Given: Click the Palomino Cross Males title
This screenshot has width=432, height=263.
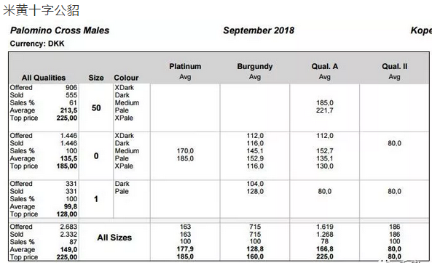Looking at the screenshot, I should (60, 31).
